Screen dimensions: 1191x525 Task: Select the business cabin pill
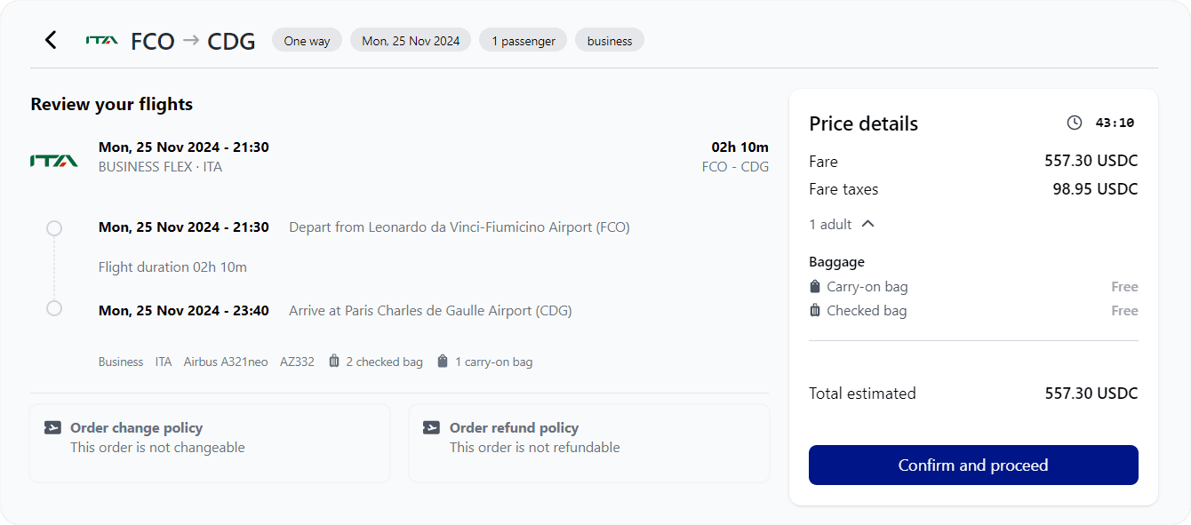[609, 39]
